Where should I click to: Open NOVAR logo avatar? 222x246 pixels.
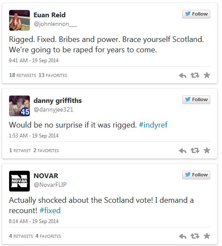19,181
